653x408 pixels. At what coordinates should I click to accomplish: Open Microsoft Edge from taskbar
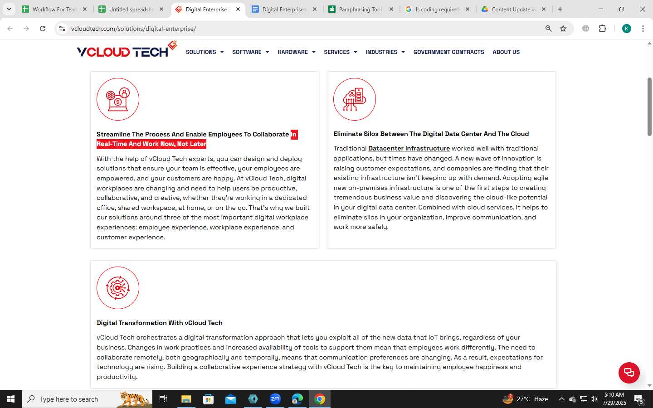tap(297, 399)
